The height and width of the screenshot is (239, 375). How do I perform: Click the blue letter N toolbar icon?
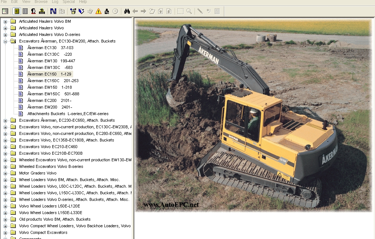click(x=53, y=11)
